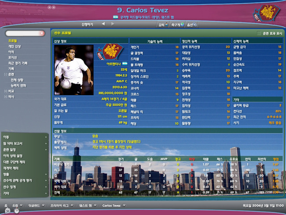Toggle the 훈련 효과 표시 checkbox
The height and width of the screenshot is (215, 286).
pos(259,33)
